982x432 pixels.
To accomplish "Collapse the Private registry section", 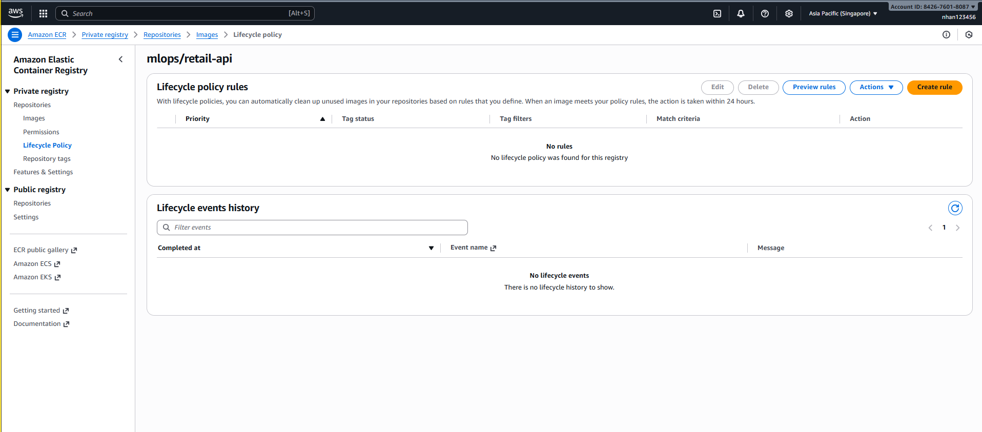I will coord(8,91).
